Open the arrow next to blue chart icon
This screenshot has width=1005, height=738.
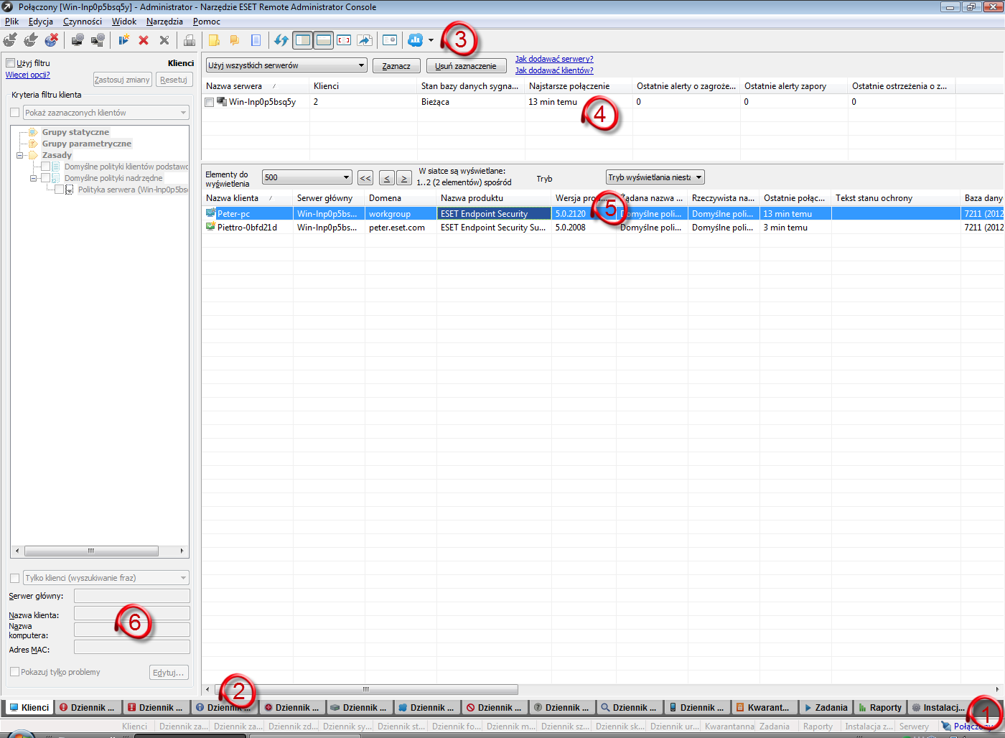pos(431,40)
